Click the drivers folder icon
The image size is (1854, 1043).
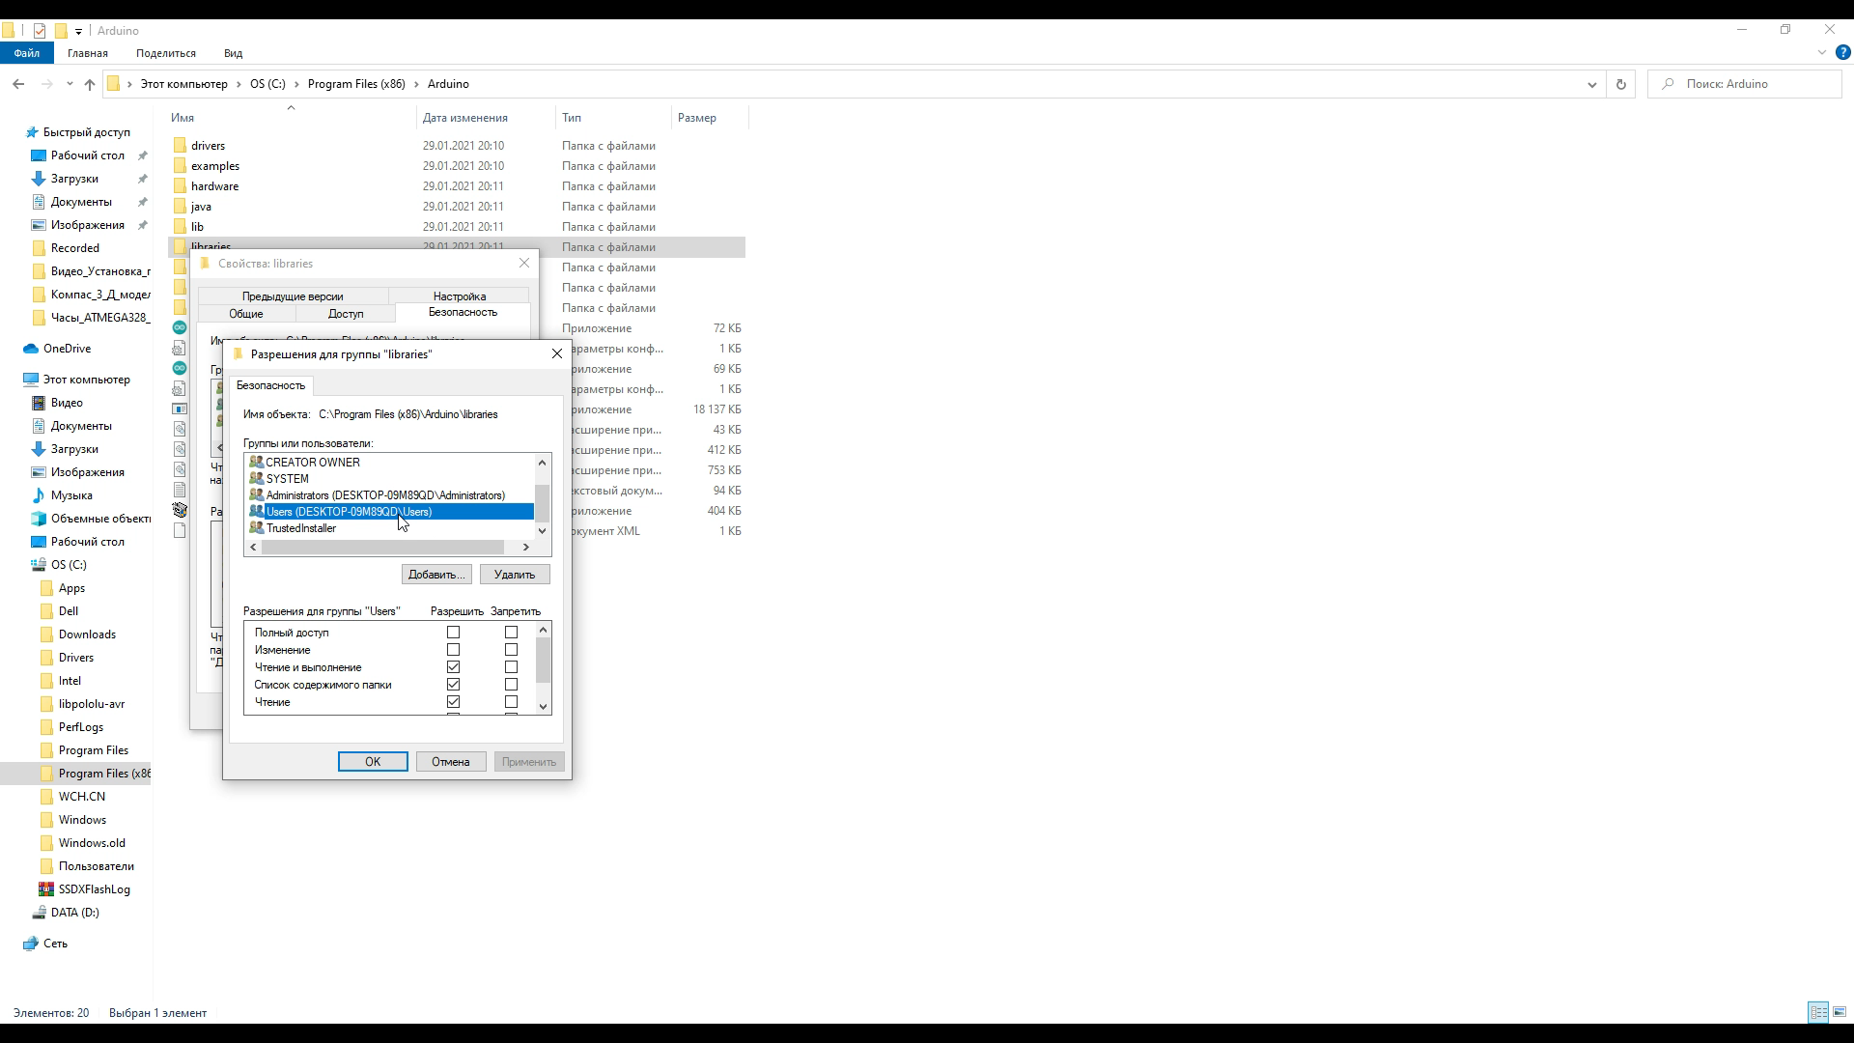coord(180,146)
